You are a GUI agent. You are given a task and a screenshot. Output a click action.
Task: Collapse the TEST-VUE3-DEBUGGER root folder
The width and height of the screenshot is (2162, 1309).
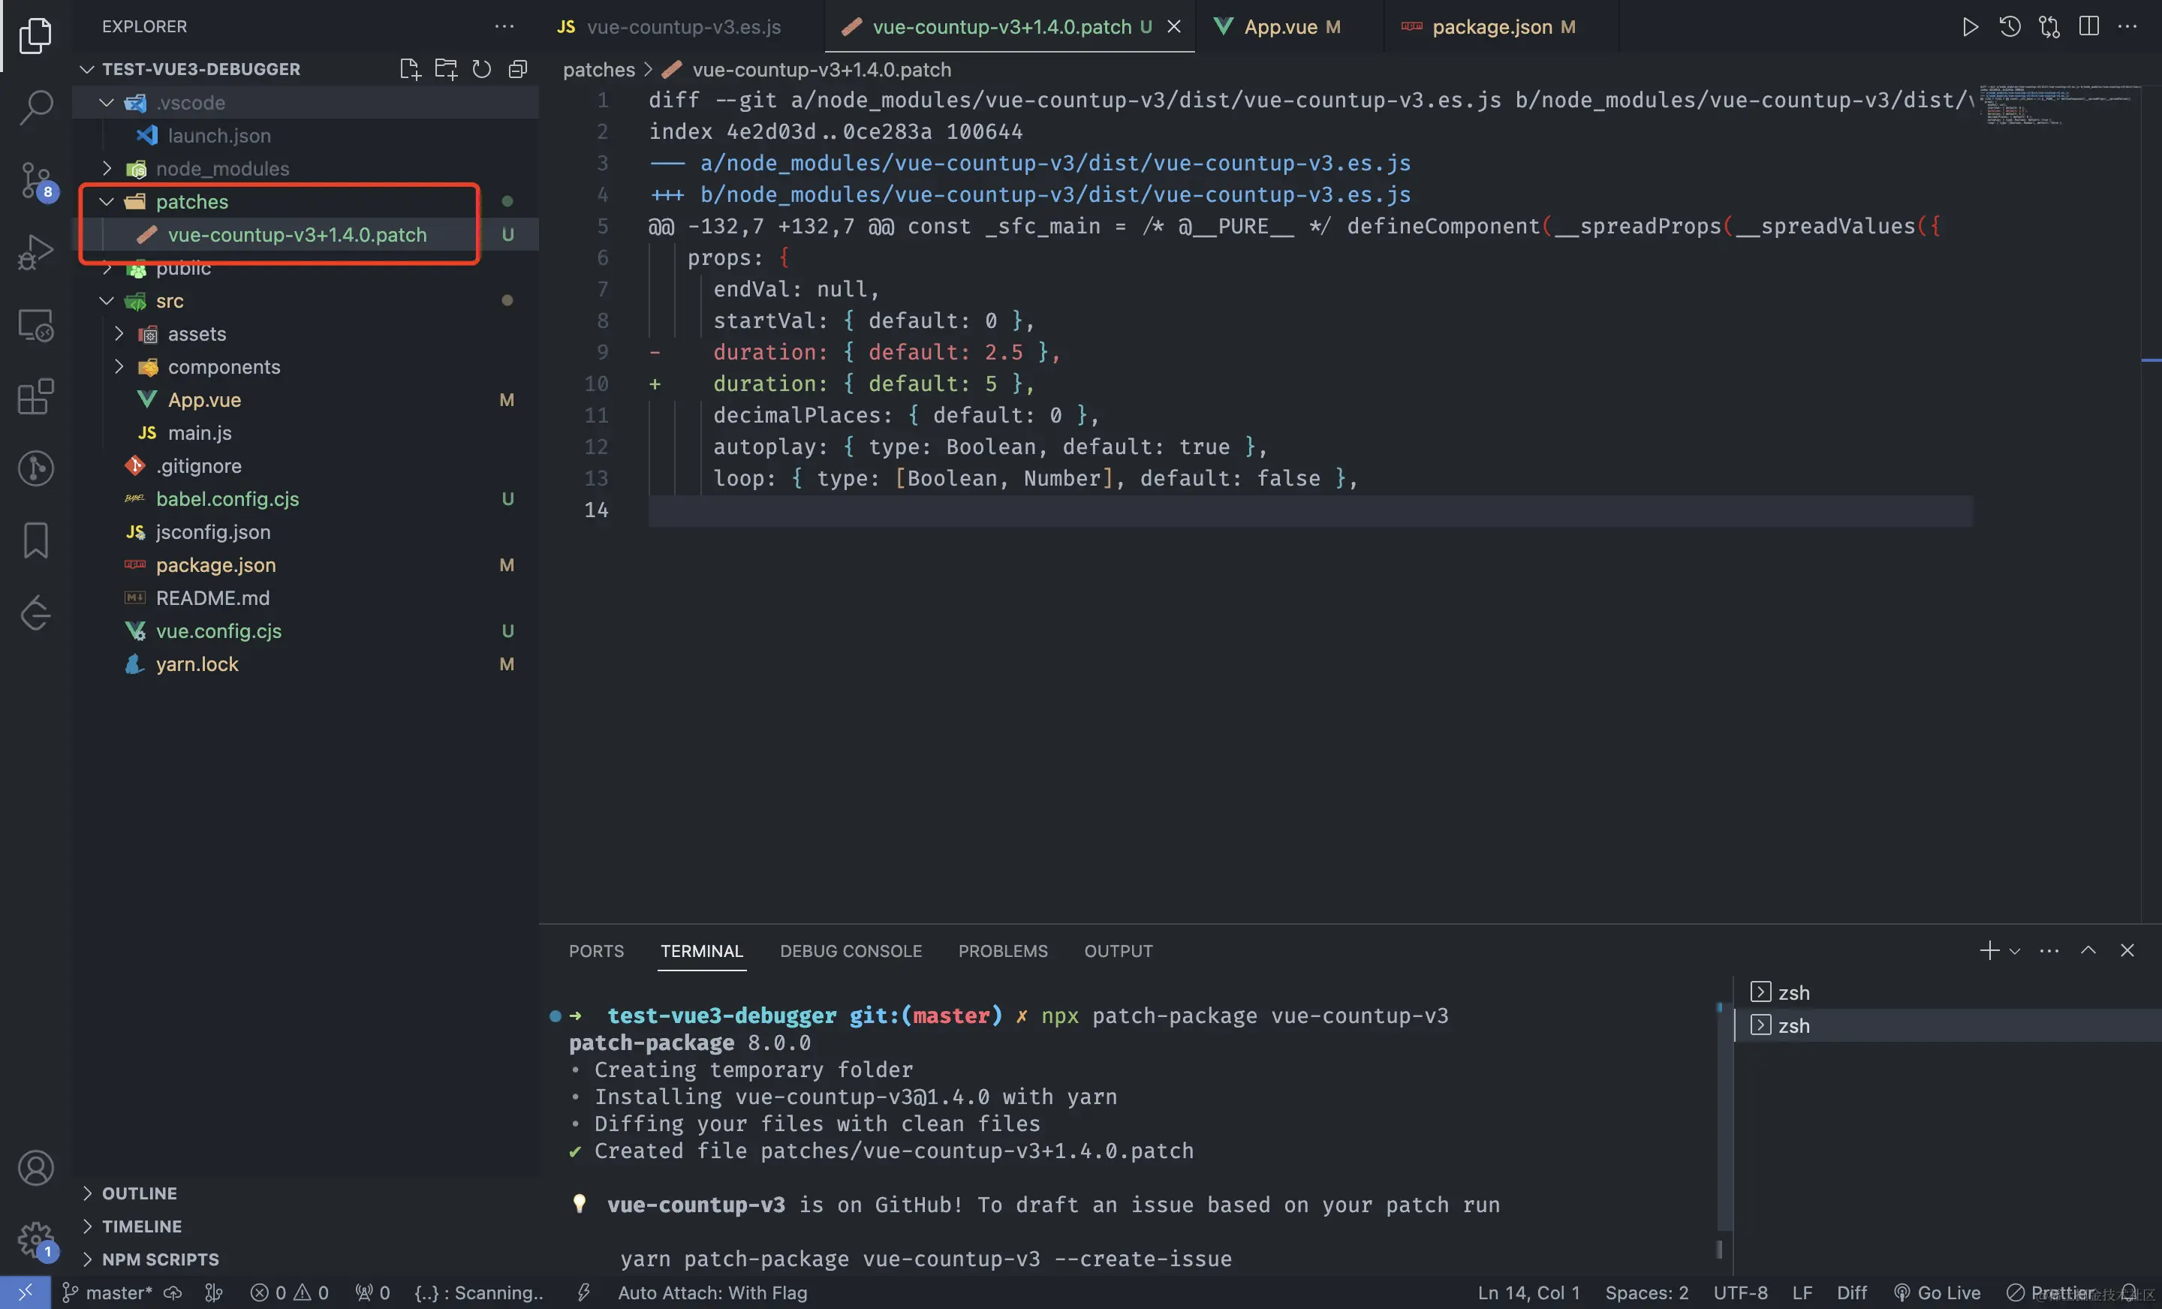pos(87,69)
